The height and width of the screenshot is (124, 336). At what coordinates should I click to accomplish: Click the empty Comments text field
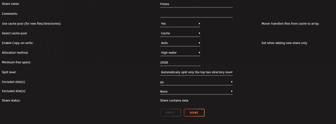click(x=196, y=14)
